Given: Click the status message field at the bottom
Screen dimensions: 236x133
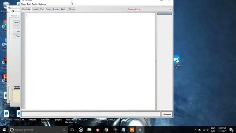Looking at the screenshot, I should [91, 114].
